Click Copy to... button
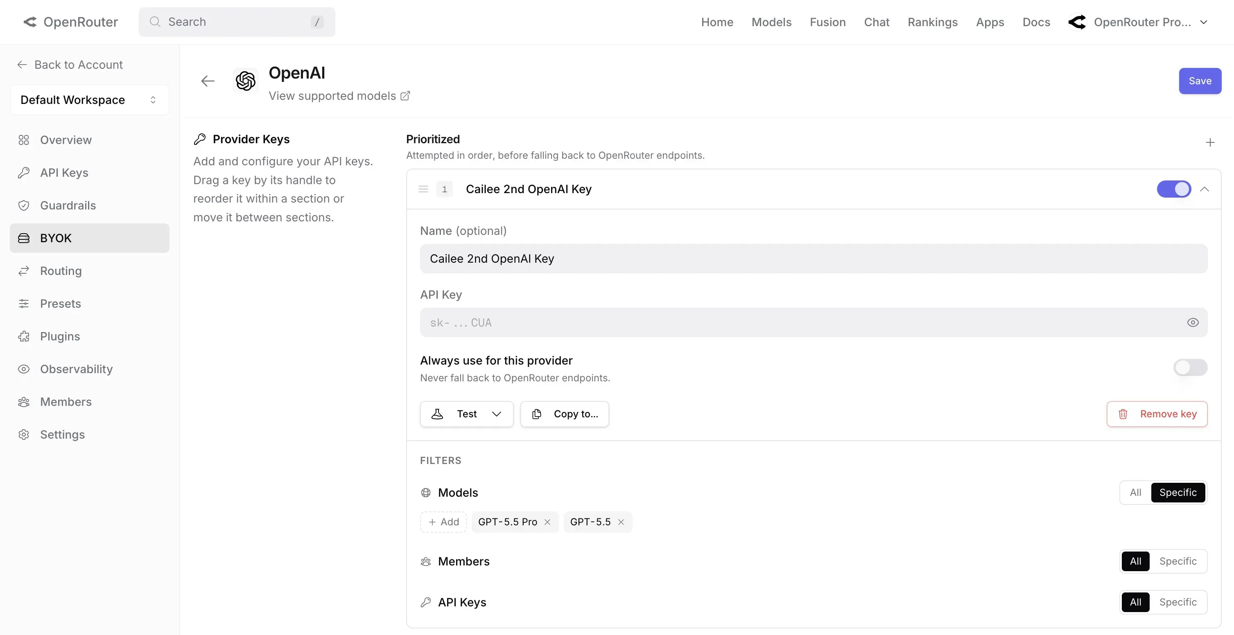 [565, 414]
